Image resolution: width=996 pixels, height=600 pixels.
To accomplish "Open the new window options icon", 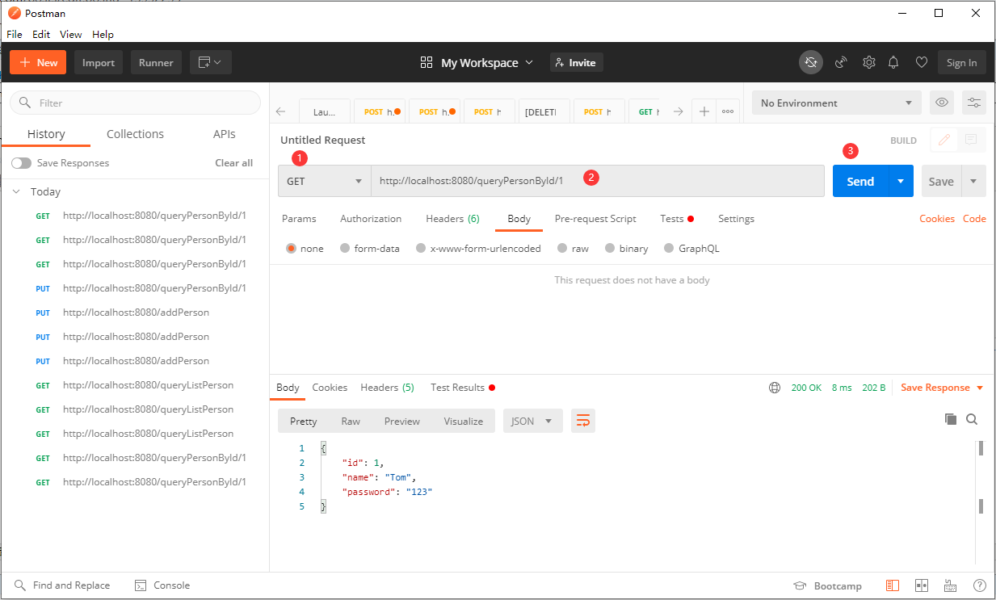I will 211,62.
